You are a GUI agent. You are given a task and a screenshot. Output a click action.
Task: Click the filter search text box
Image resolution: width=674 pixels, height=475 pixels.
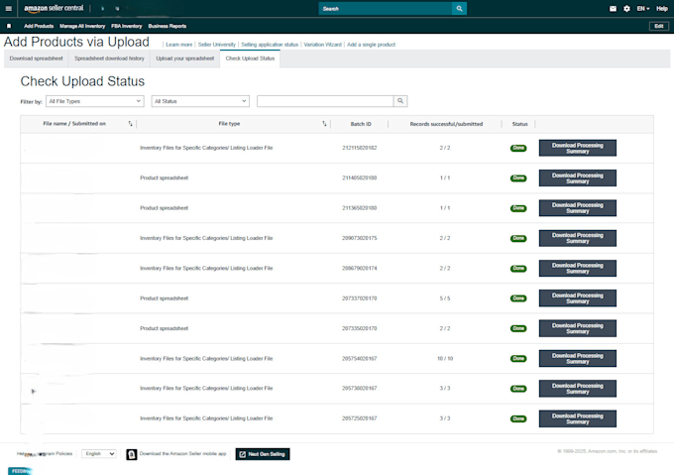pyautogui.click(x=325, y=101)
